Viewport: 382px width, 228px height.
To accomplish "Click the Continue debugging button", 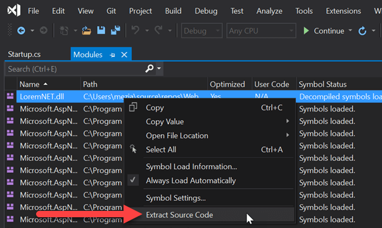I will point(324,31).
